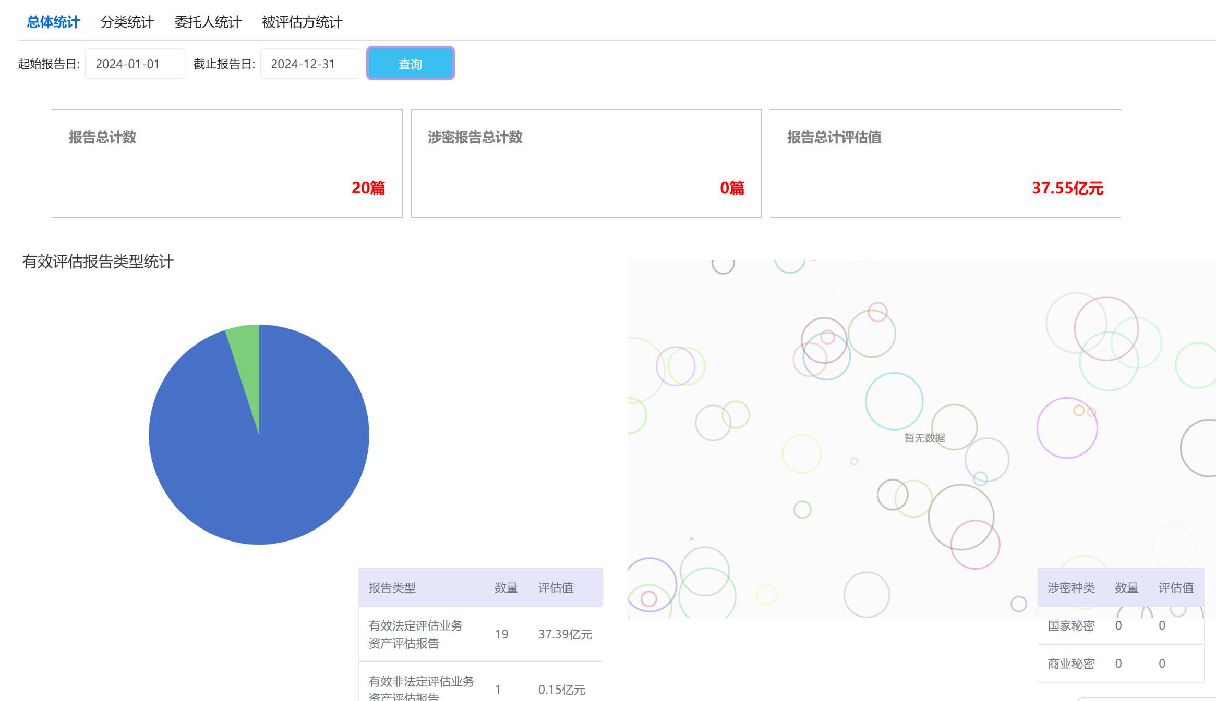Click the 报告总计评估值 card
Screen dimensions: 1216x701
coord(945,163)
